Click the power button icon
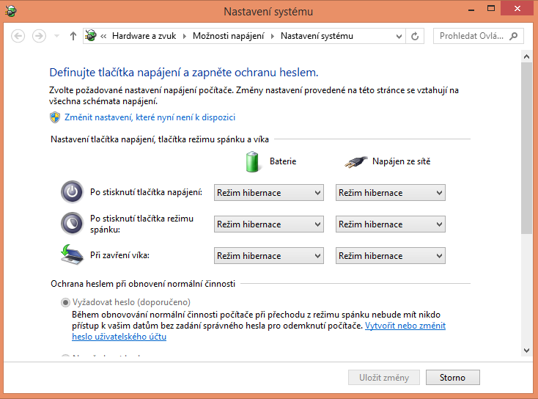The height and width of the screenshot is (399, 538). tap(72, 191)
